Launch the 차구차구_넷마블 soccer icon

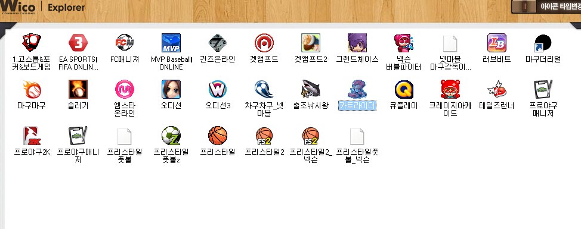[264, 89]
